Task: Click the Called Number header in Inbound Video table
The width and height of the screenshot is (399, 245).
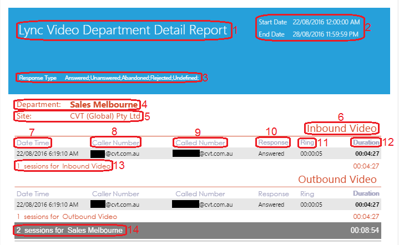Action: click(200, 143)
